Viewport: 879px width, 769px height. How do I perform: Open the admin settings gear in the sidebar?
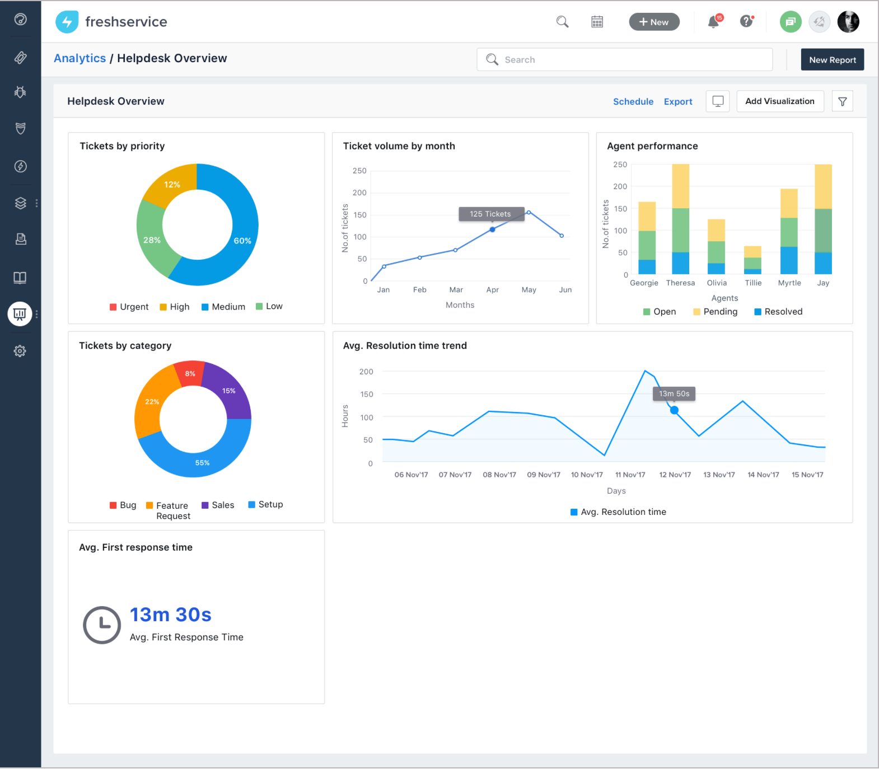20,351
